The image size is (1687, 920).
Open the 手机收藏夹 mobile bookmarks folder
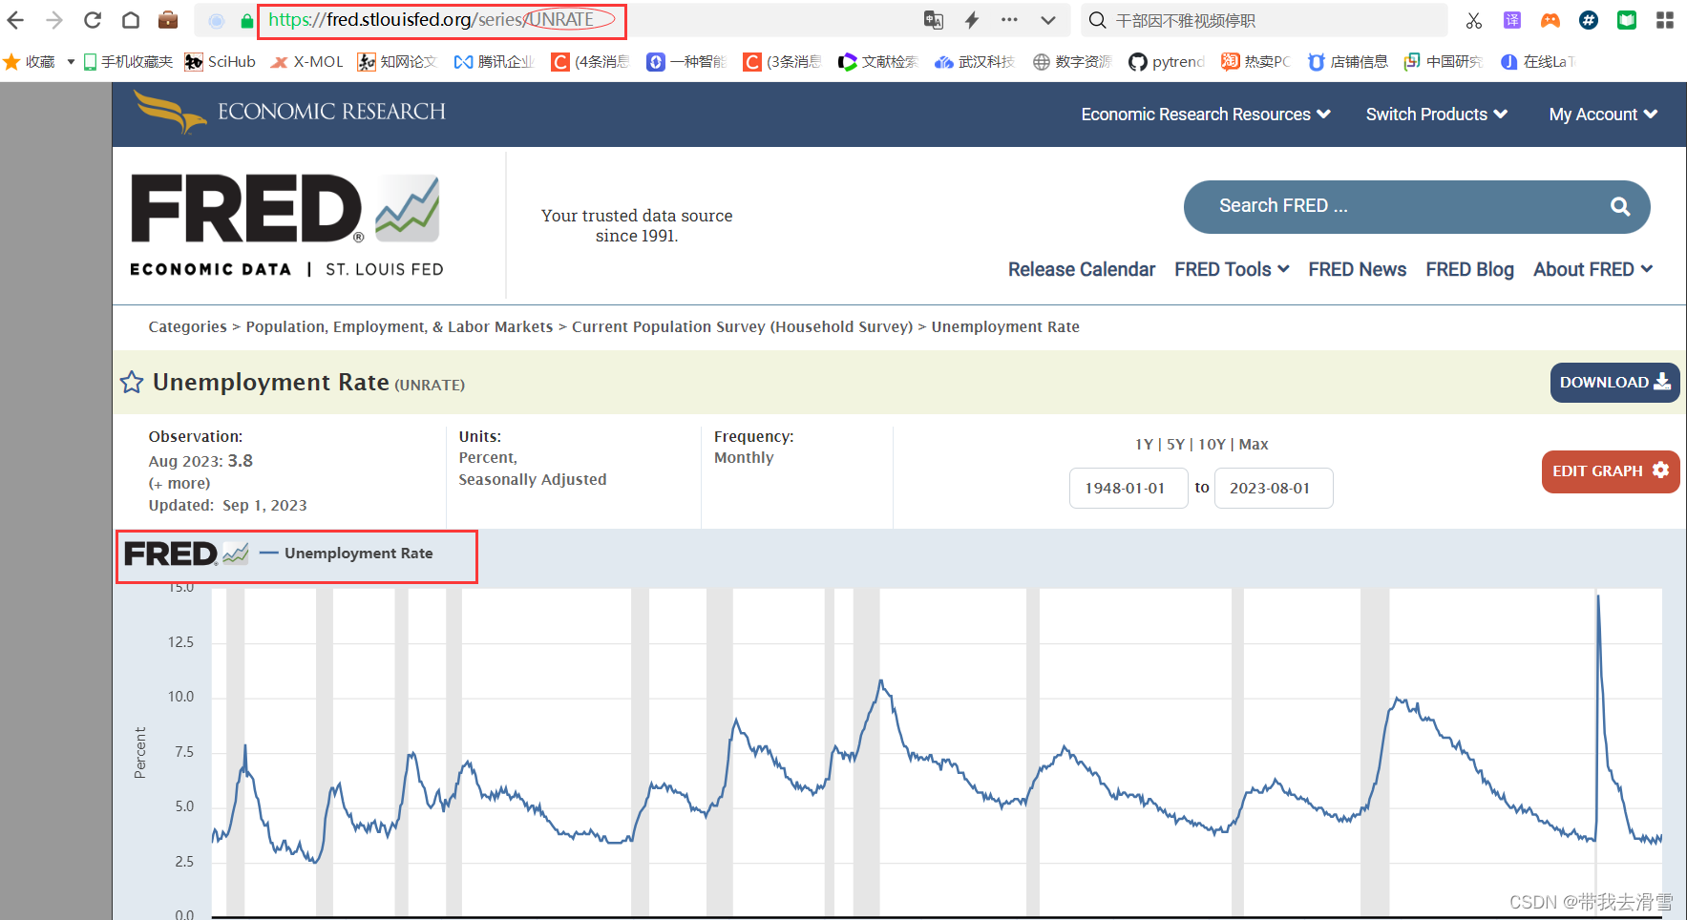coord(128,62)
